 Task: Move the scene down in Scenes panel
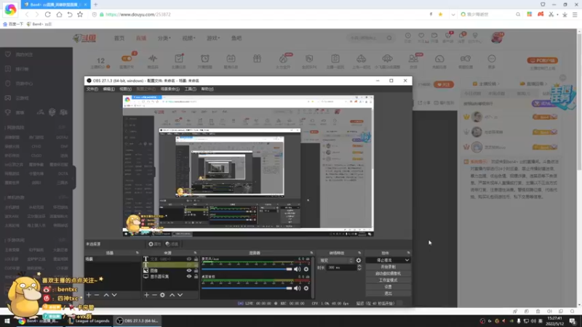pos(114,295)
